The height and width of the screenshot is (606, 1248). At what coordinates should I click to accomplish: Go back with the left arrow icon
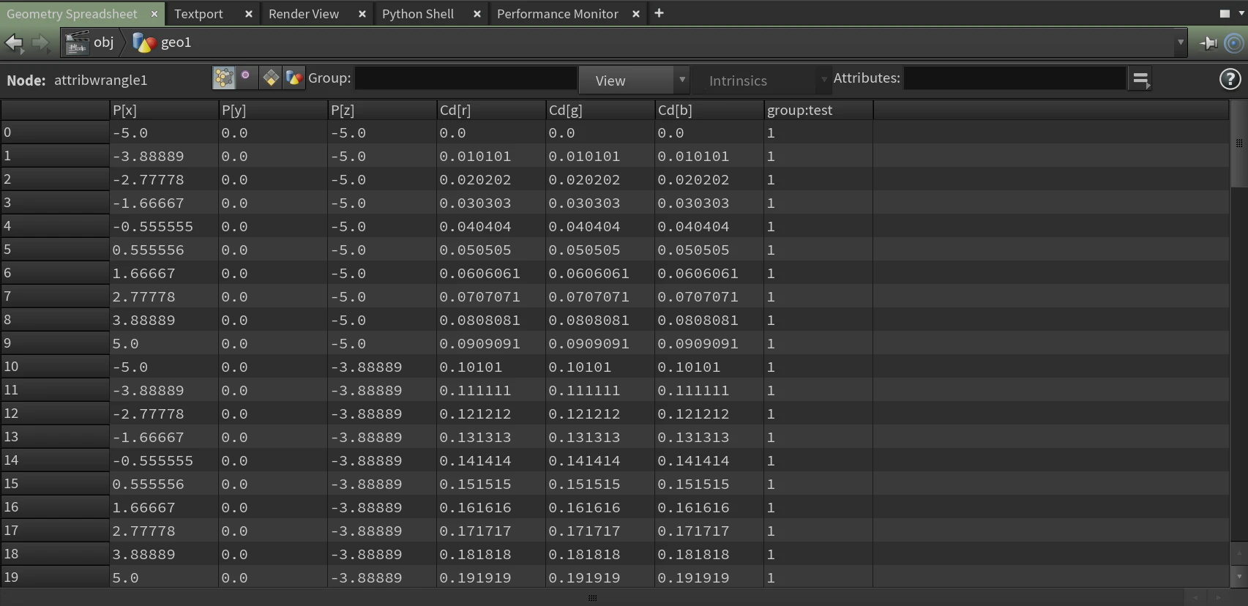(14, 43)
